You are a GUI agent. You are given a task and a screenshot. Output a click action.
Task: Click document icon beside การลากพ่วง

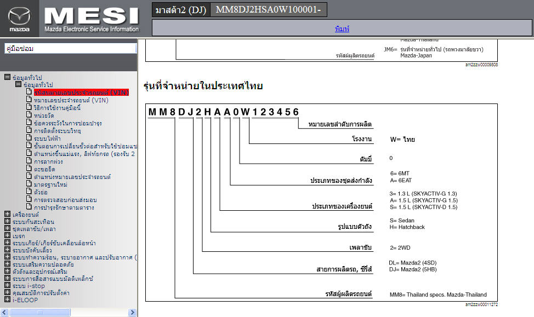(x=29, y=160)
